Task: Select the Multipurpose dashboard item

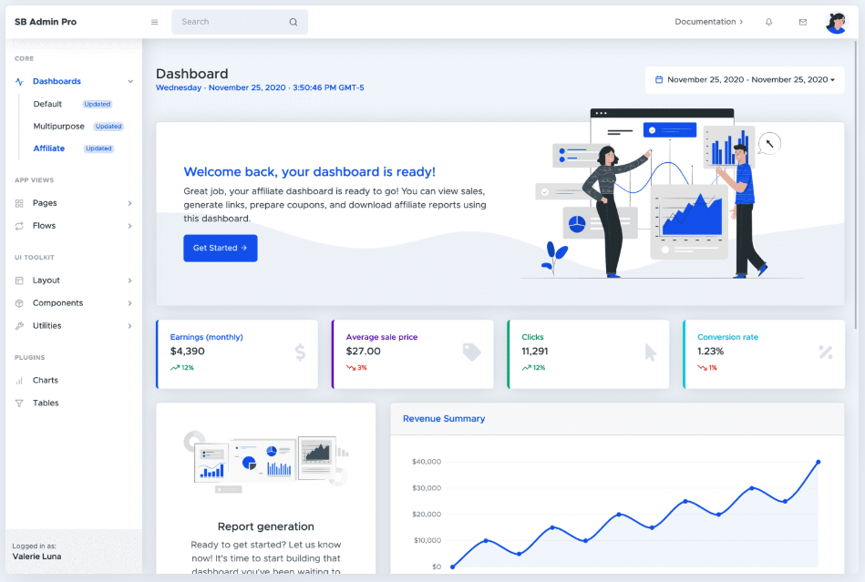Action: [59, 127]
